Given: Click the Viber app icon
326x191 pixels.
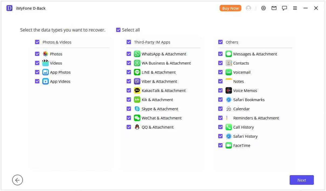Looking at the screenshot, I should (137, 82).
